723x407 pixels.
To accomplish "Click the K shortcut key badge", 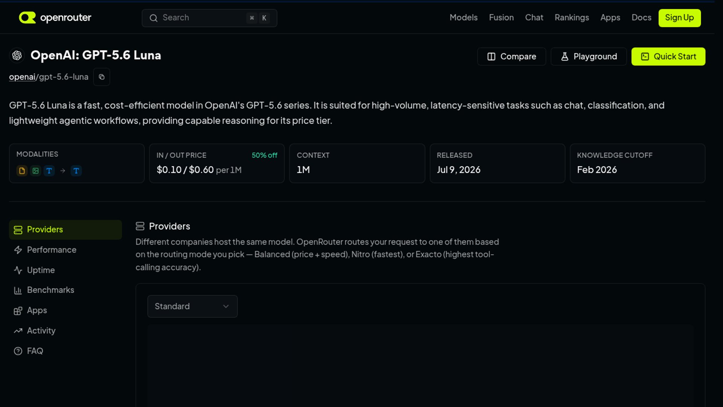I will tap(264, 18).
